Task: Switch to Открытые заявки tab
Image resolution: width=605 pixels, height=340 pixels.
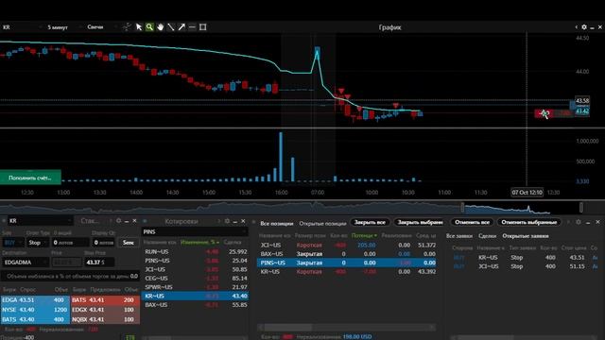Action: (526, 235)
